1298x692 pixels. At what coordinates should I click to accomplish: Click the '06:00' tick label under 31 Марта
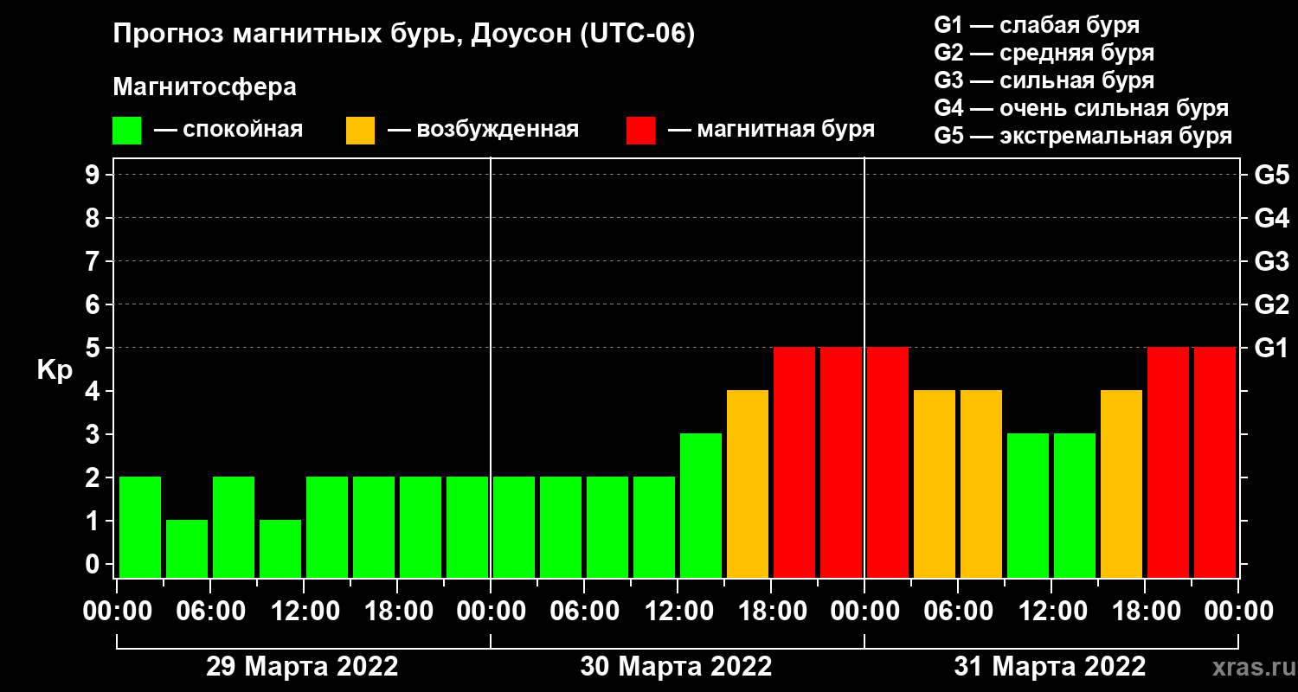coord(958,612)
